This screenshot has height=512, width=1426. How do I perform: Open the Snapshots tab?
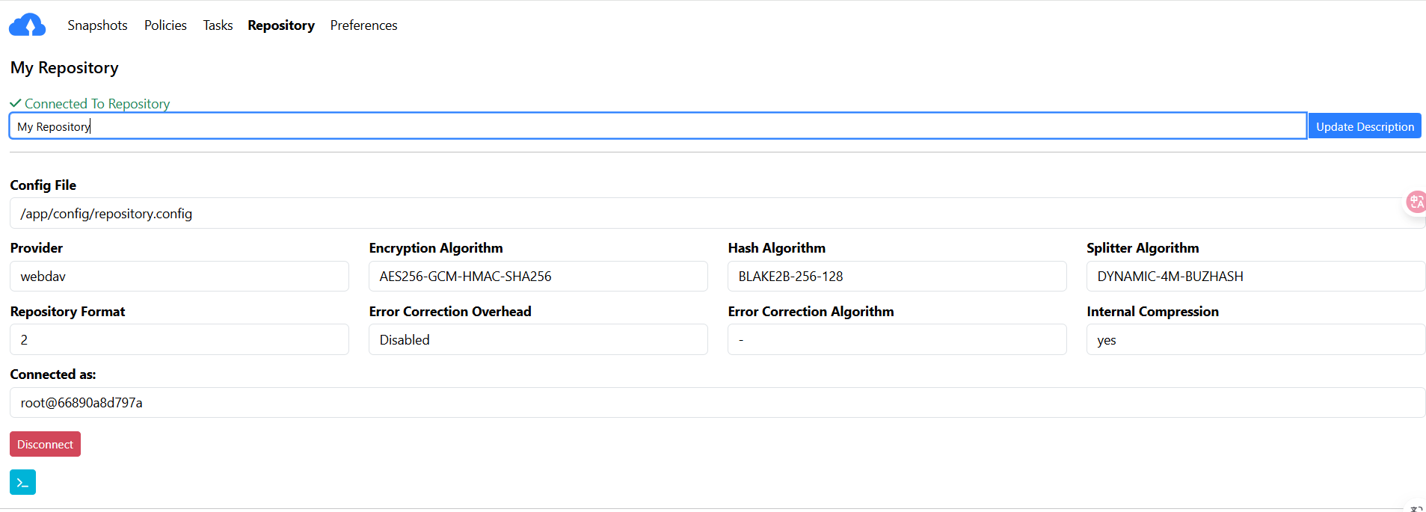point(97,25)
